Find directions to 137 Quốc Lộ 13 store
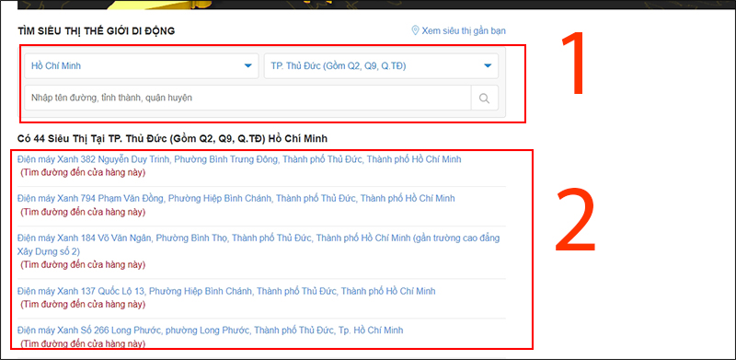Image resolution: width=736 pixels, height=360 pixels. [83, 304]
